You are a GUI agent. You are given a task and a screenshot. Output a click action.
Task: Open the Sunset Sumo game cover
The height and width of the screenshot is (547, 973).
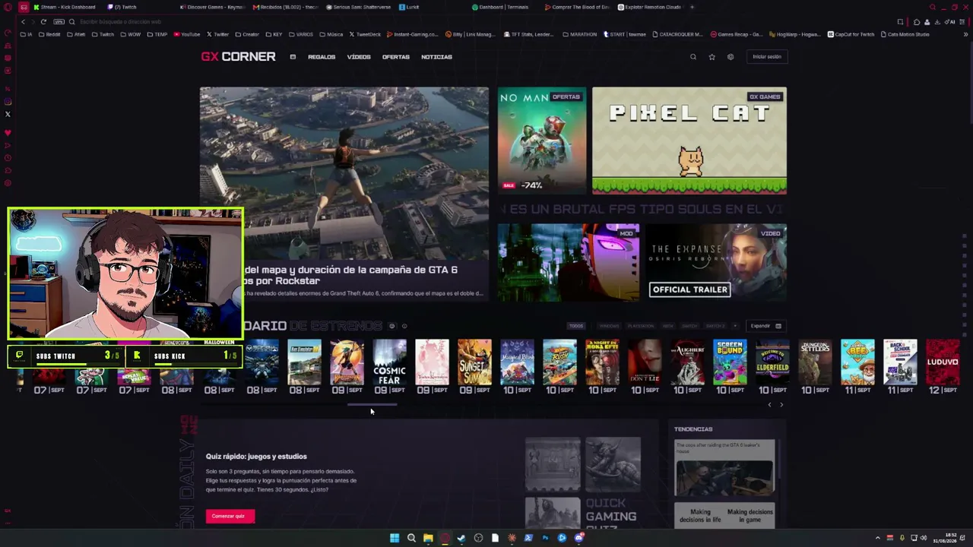click(474, 362)
